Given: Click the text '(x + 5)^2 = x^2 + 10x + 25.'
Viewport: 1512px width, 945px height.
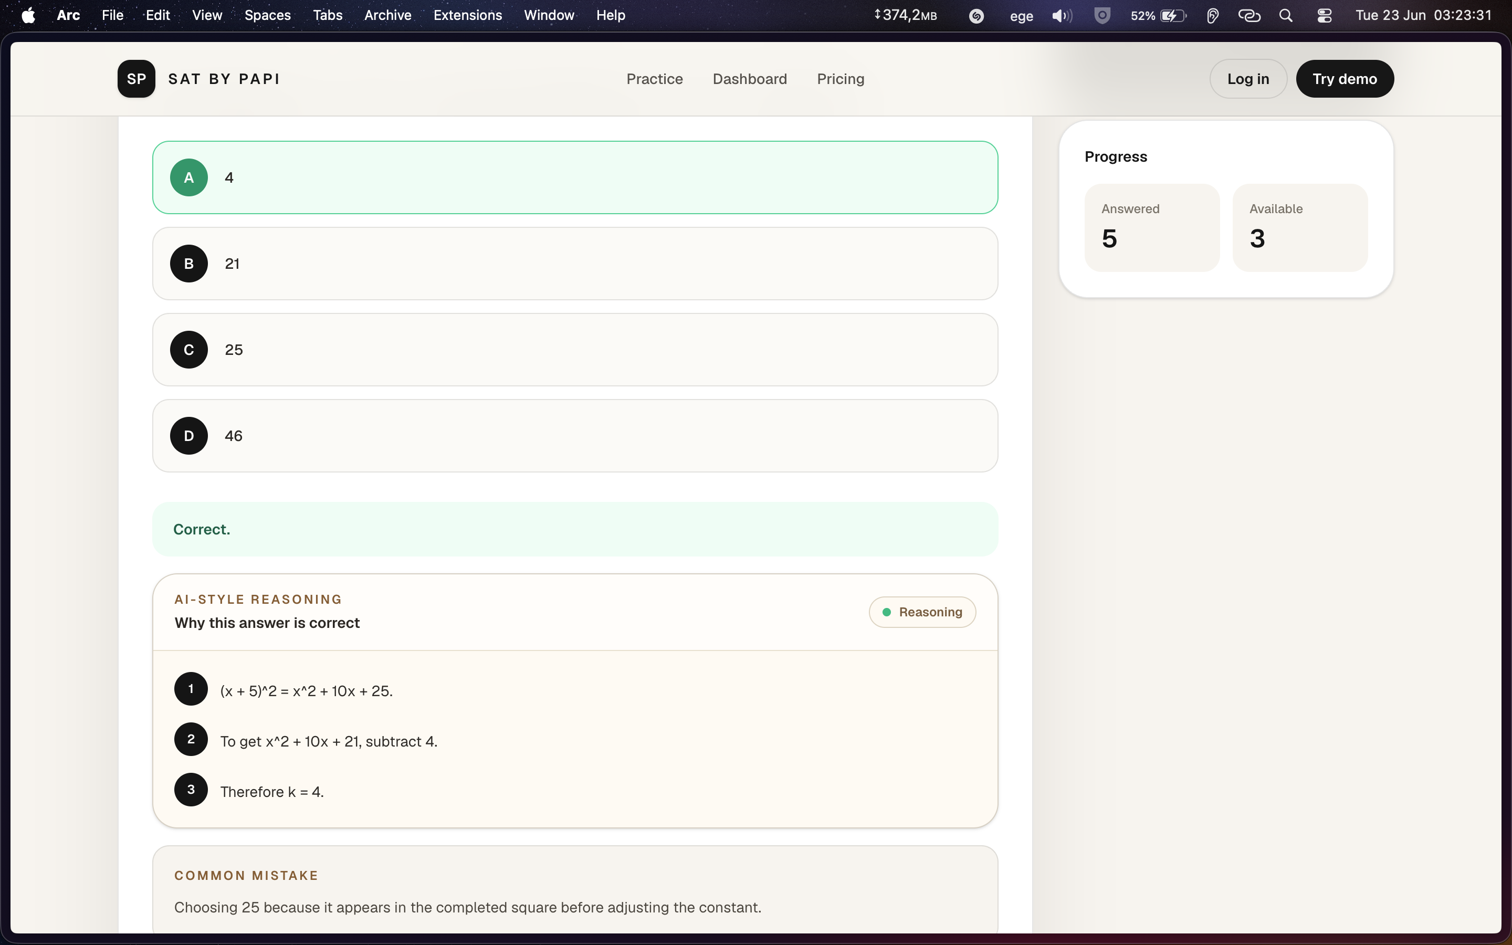Looking at the screenshot, I should [x=306, y=691].
